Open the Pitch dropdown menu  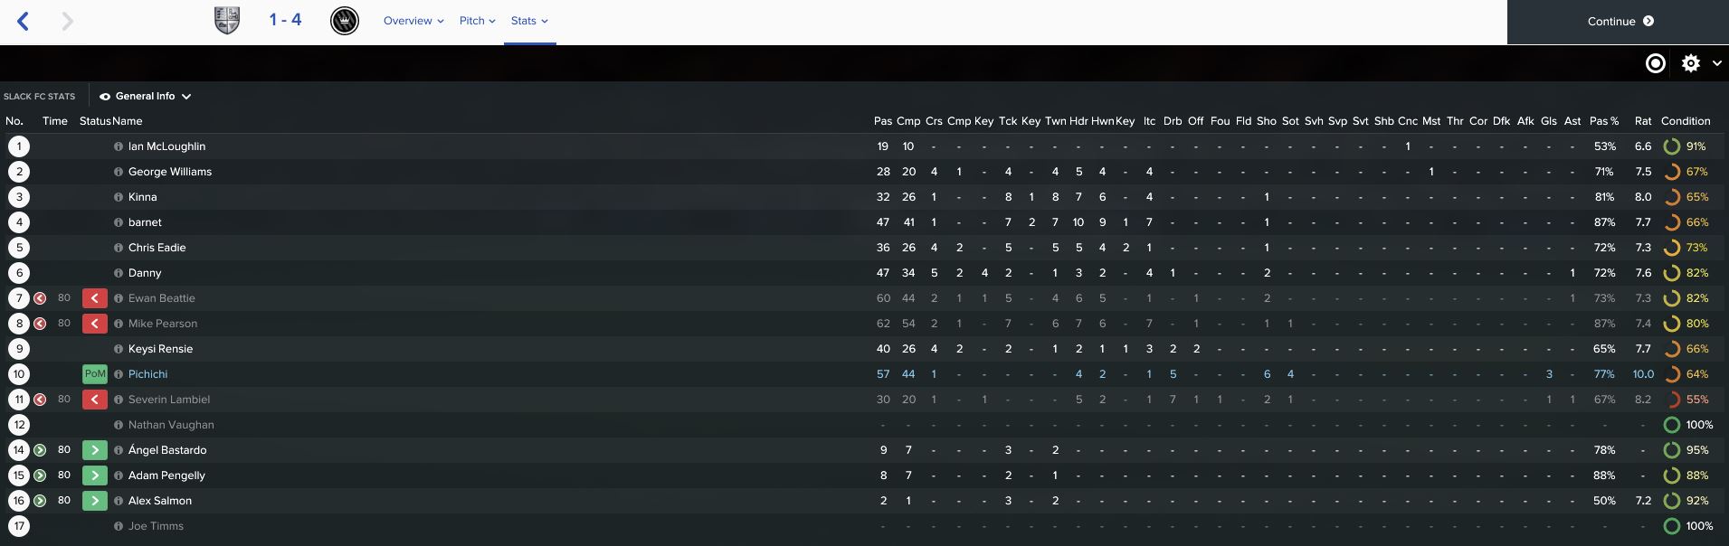coord(478,21)
